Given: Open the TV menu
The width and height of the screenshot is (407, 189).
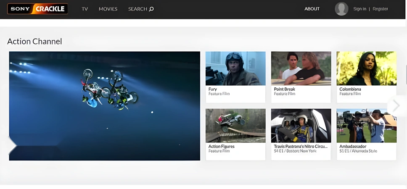Looking at the screenshot, I should (x=85, y=9).
